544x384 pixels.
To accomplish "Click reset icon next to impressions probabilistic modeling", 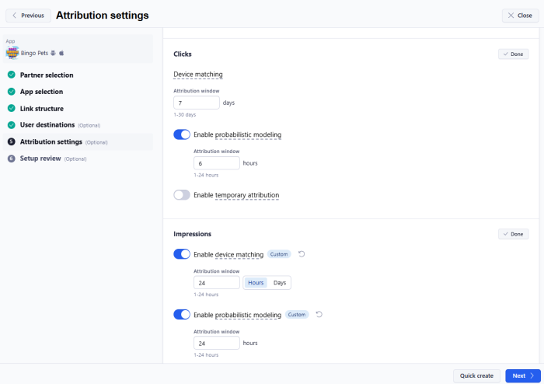I will point(319,315).
